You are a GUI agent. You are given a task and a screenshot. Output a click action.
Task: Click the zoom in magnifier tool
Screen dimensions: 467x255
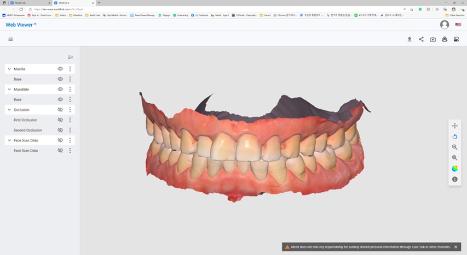point(454,147)
